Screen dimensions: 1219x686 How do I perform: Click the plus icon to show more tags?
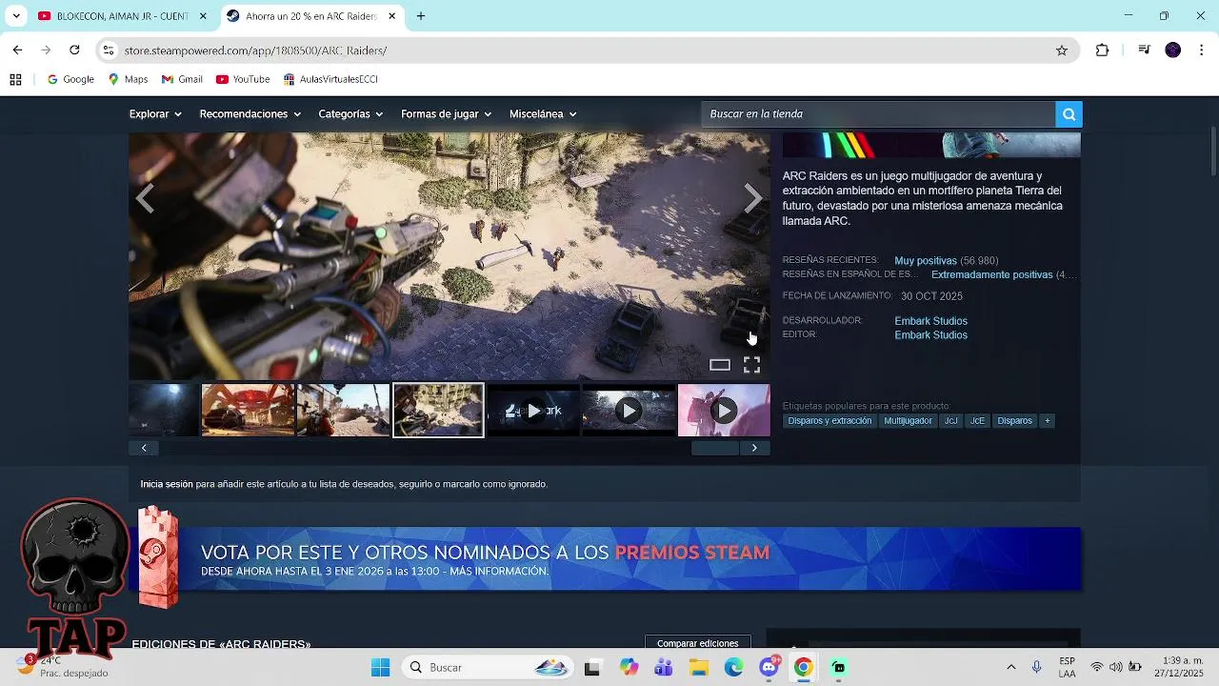pos(1047,421)
